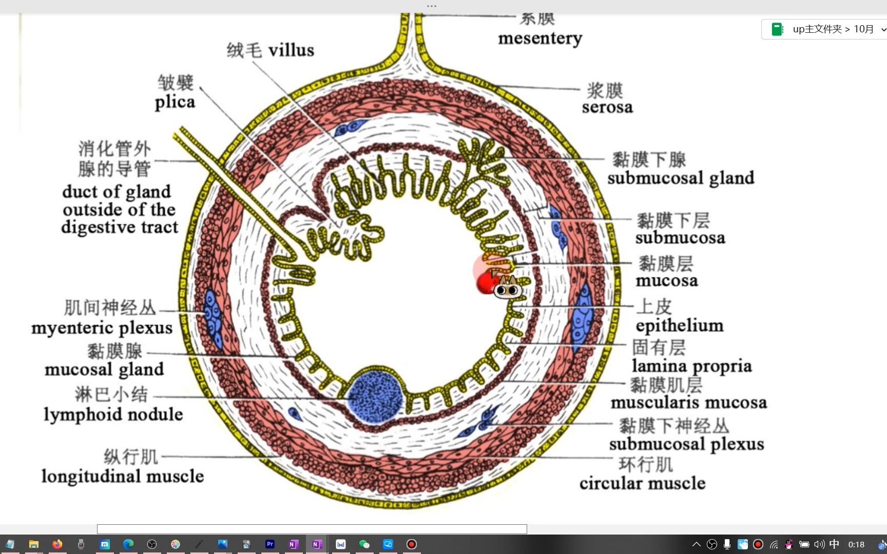Click the red recording tray icon
This screenshot has width=887, height=554.
click(x=758, y=544)
